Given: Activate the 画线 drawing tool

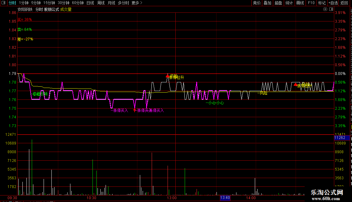Looking at the screenshot, I should click(300, 3).
